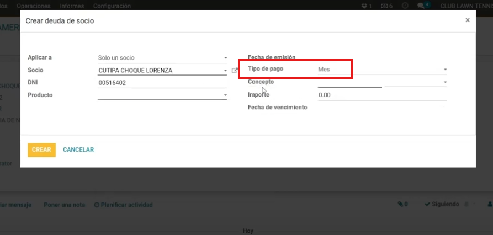Click the CREAR button

click(x=41, y=150)
